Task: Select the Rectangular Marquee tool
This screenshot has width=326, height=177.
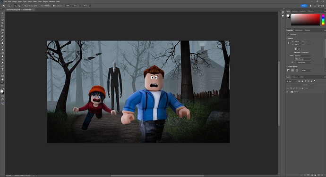Action: pos(2,16)
